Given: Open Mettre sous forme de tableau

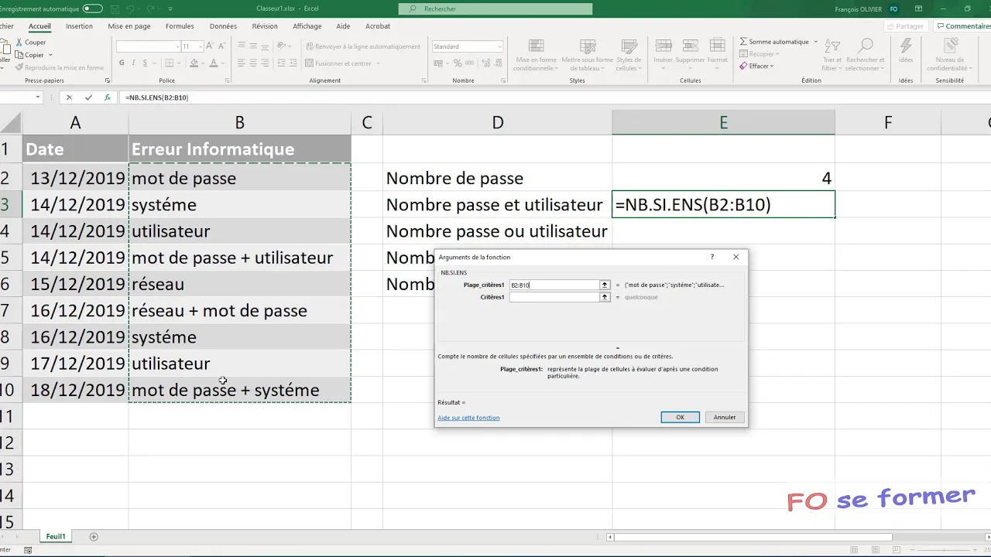Looking at the screenshot, I should [x=587, y=54].
